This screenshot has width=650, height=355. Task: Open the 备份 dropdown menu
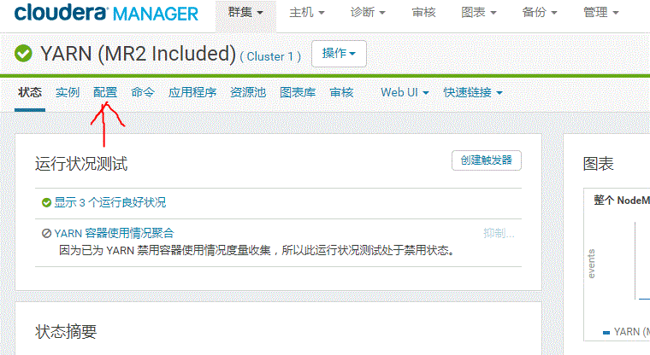tap(540, 13)
